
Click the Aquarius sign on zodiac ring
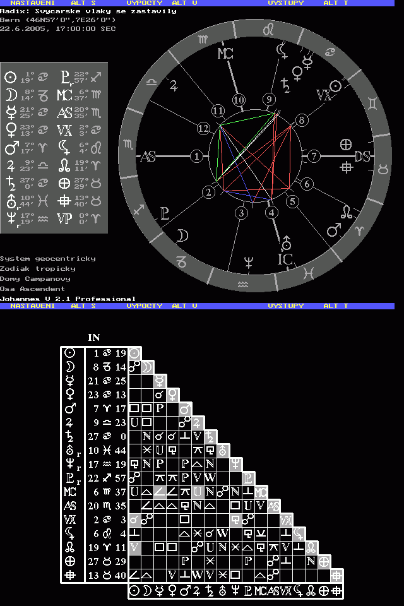(243, 285)
